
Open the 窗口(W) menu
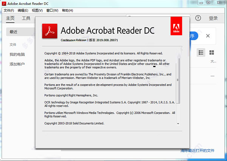pos(52,11)
